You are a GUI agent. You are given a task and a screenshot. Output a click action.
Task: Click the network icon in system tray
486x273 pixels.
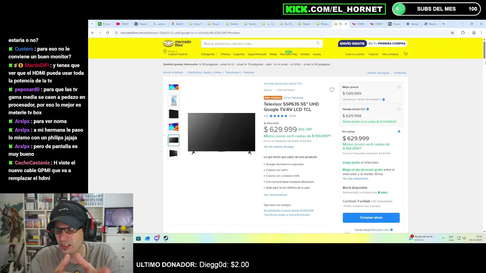pos(459,238)
